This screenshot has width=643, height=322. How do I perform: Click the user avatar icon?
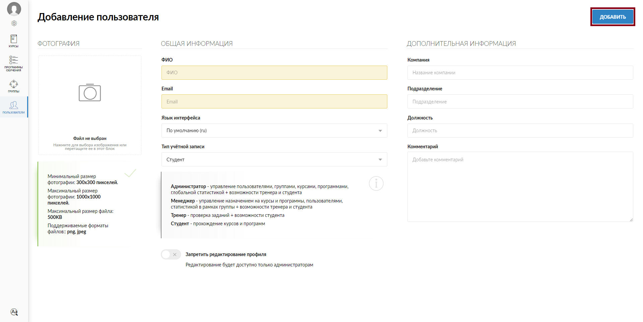pos(14,9)
